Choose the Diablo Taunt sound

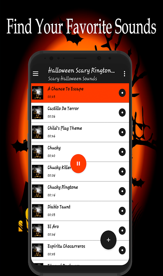80,211
